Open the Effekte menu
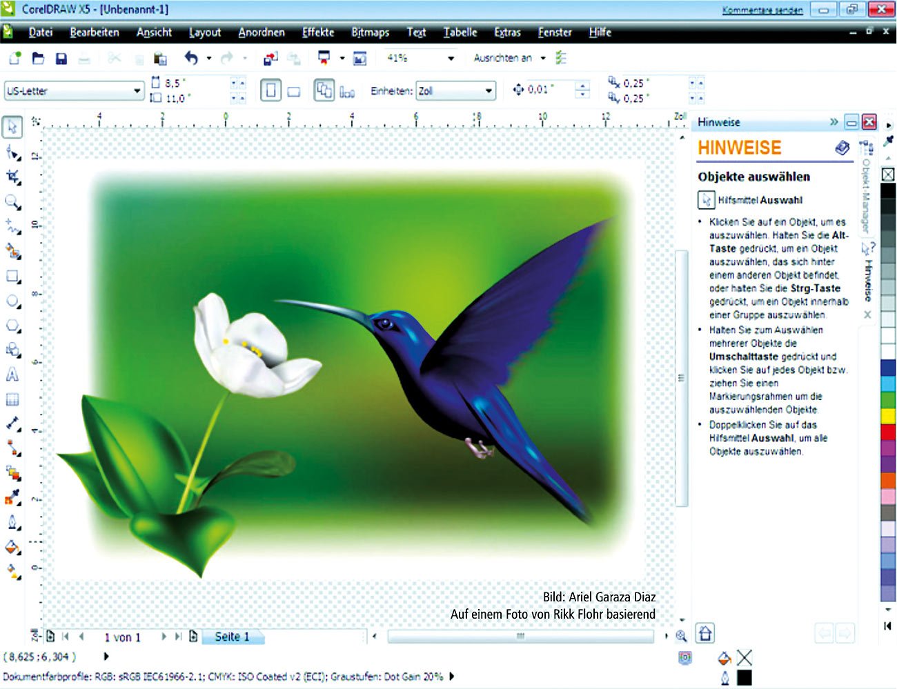Screen dimensions: 897x689 (x=318, y=32)
